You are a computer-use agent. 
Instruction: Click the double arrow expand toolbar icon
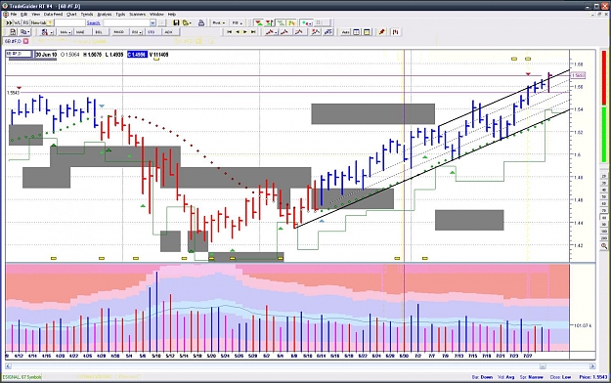point(9,23)
